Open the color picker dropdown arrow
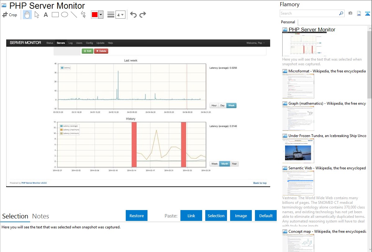Viewport: 372px width, 252px height. pyautogui.click(x=101, y=15)
